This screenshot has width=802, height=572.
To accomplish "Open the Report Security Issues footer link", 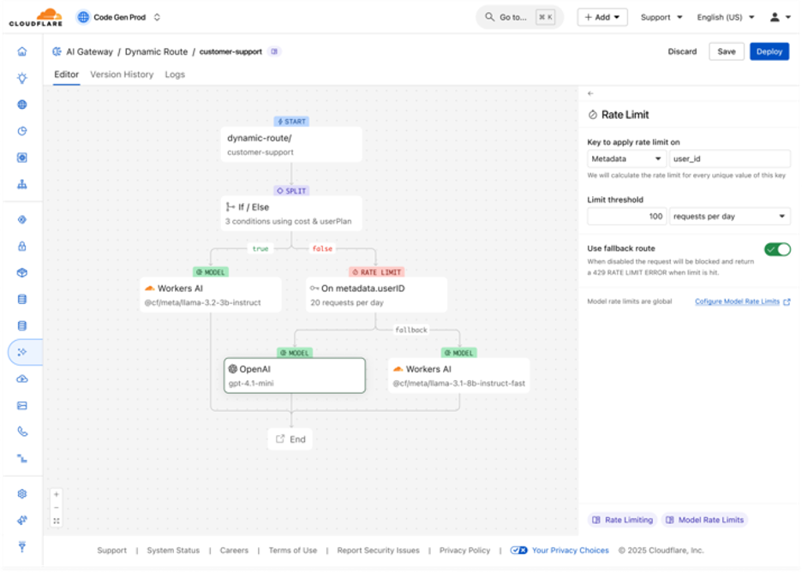I will [378, 551].
